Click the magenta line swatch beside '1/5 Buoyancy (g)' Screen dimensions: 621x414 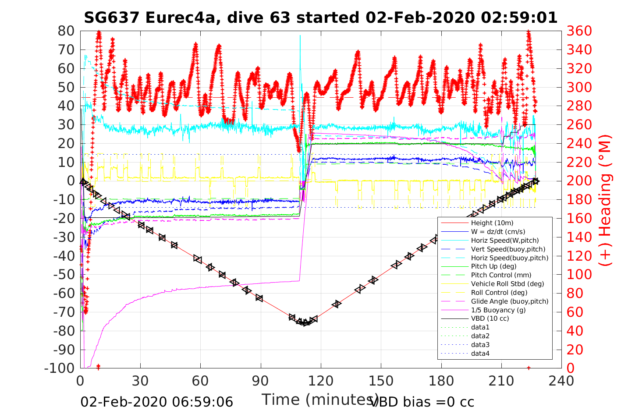454,310
